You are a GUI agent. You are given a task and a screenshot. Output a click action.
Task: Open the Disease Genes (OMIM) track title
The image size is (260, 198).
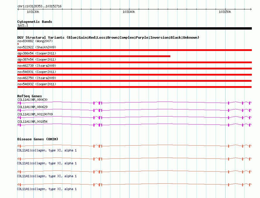pos(38,139)
